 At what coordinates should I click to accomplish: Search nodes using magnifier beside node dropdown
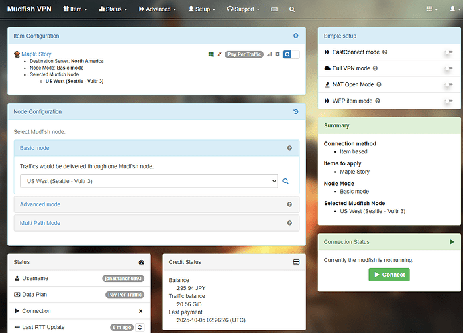(285, 181)
